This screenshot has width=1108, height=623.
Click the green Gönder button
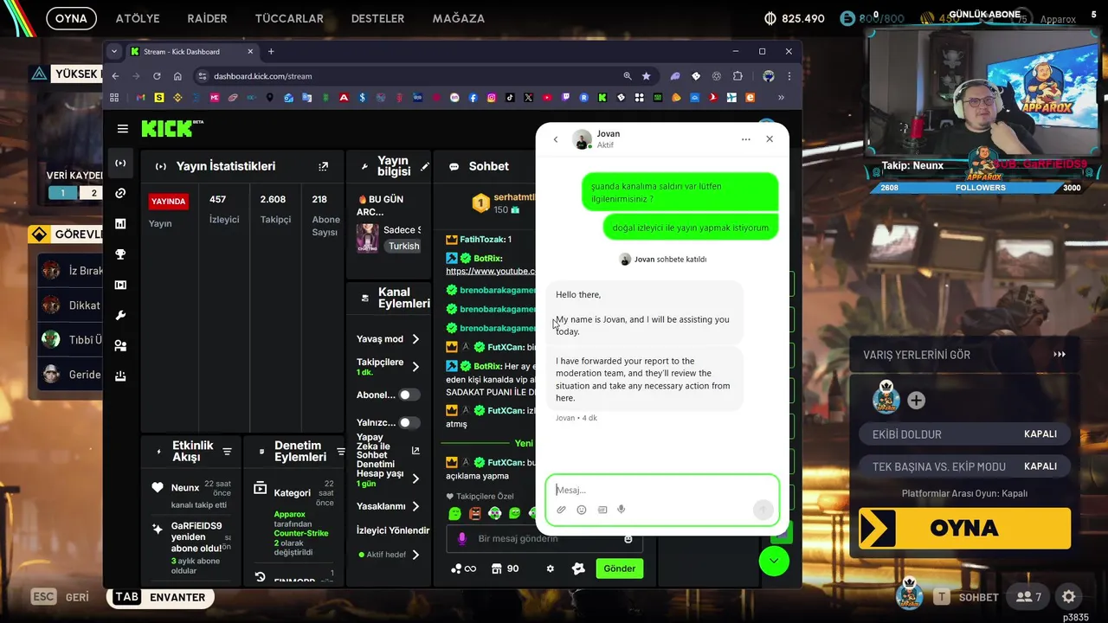click(620, 568)
